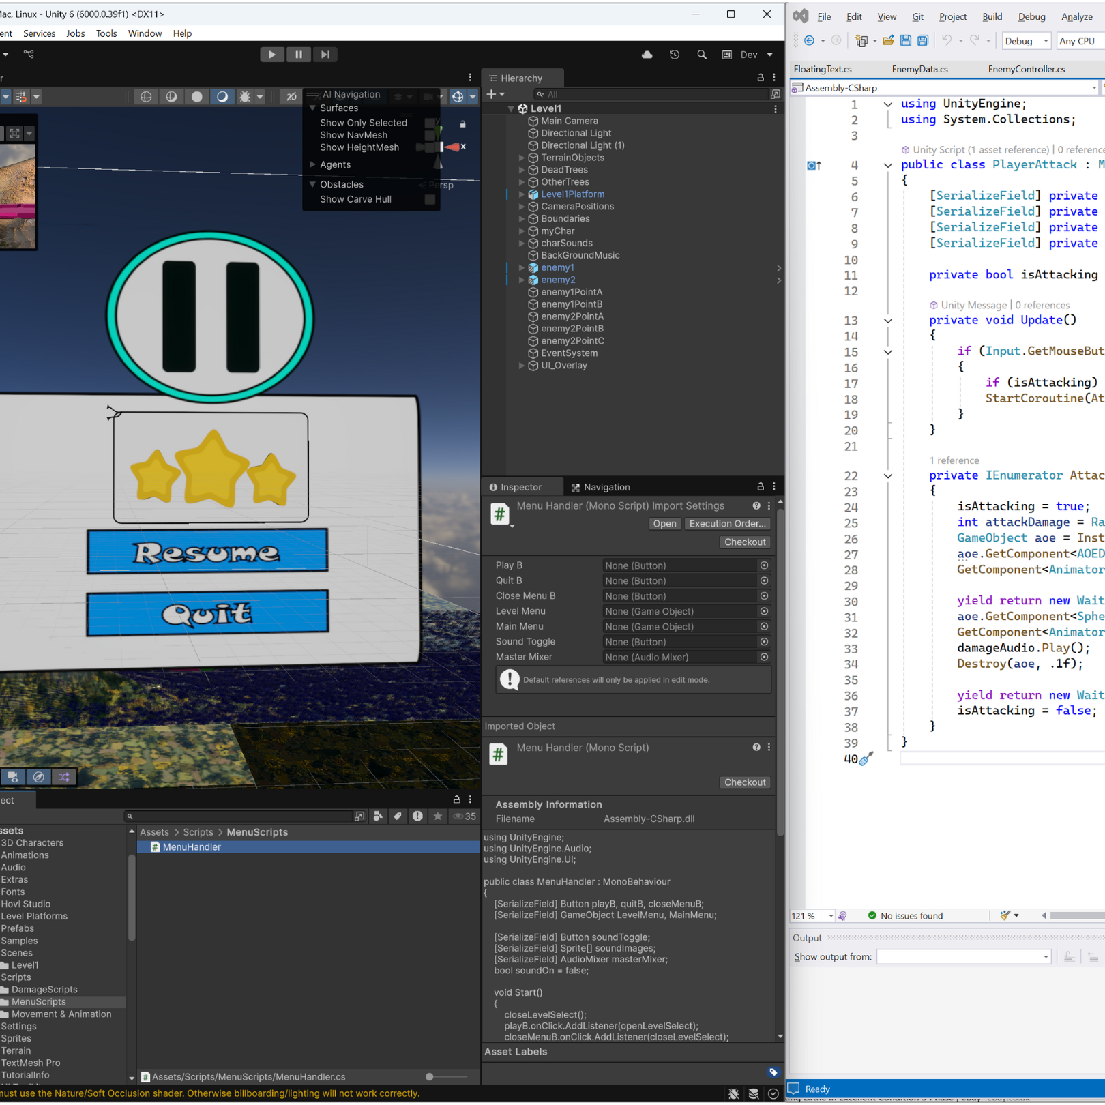Click the Visual Studio Save icon
The width and height of the screenshot is (1105, 1105).
(905, 41)
